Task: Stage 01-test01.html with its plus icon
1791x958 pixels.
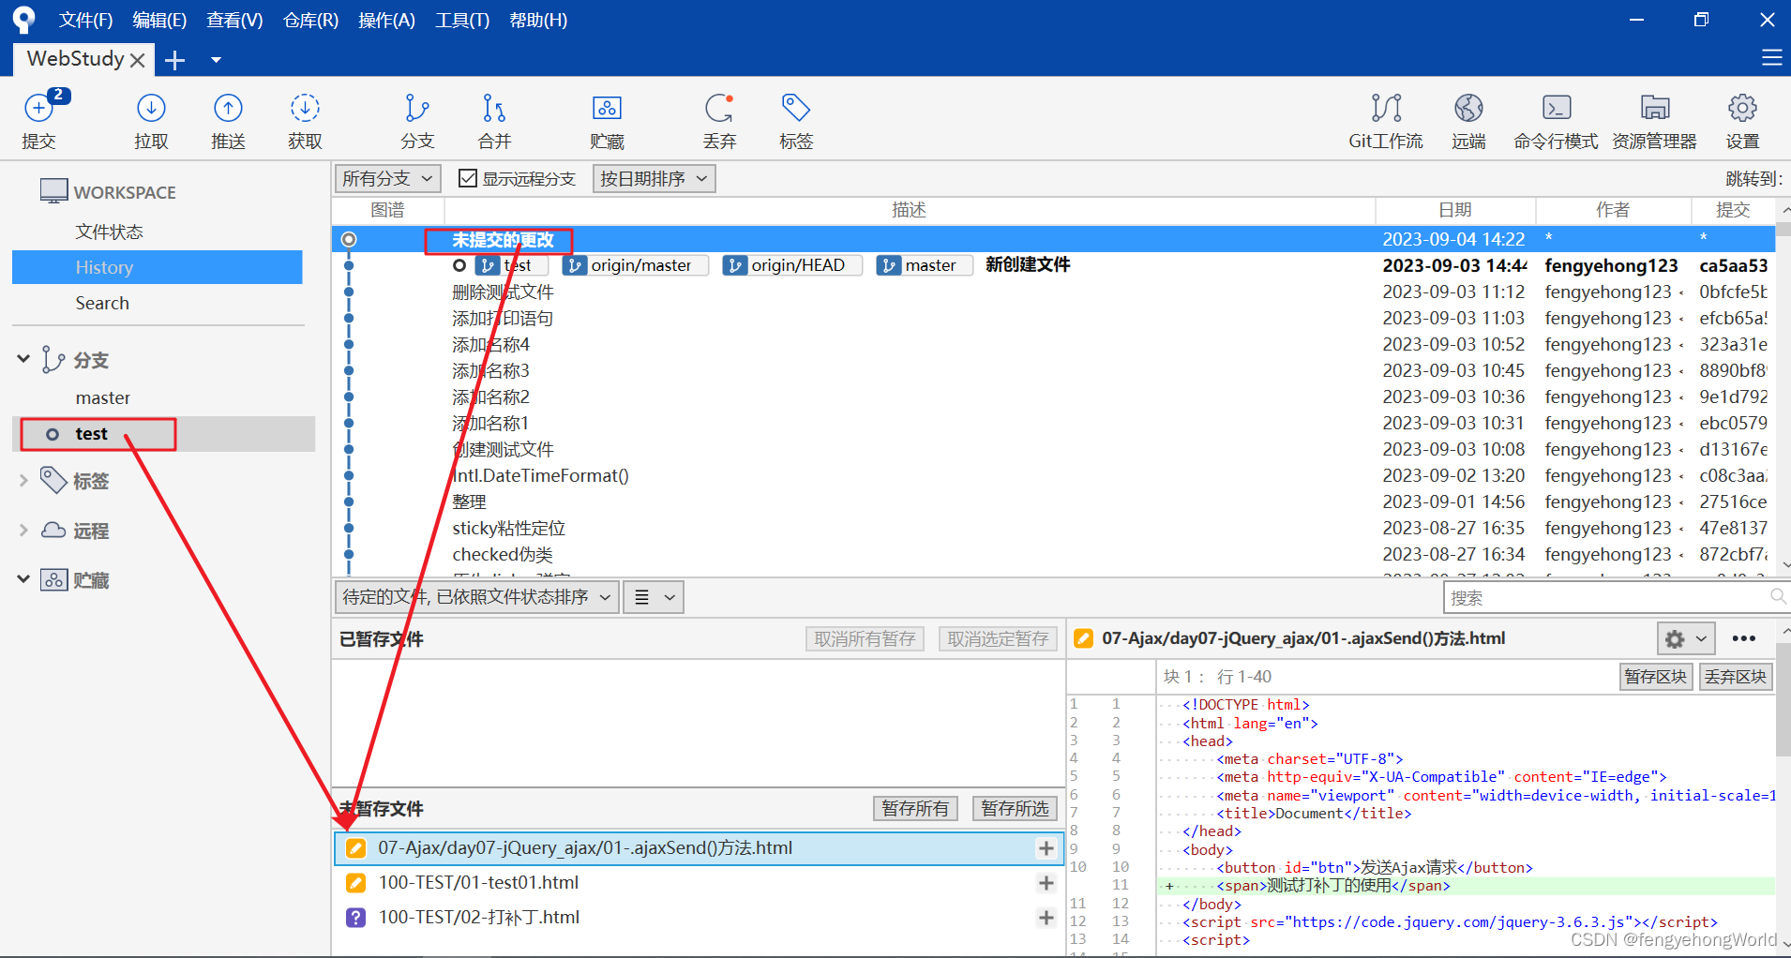Action: point(1046,883)
